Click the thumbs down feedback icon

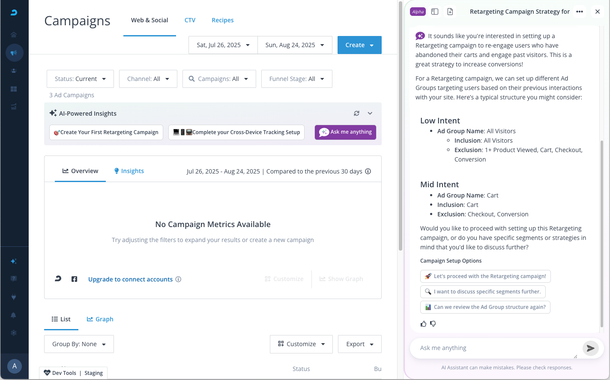(433, 324)
